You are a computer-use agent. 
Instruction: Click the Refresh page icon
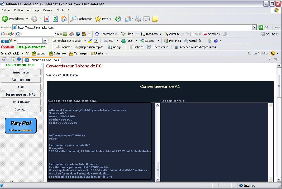(55, 19)
